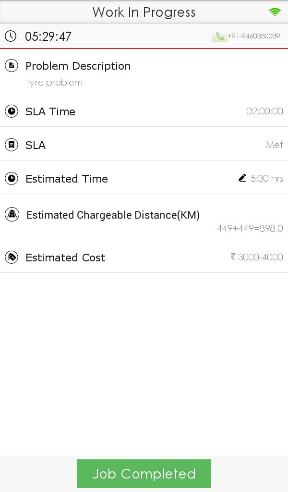Call the +91-9460350089 phone number
The image size is (288, 492).
point(253,36)
